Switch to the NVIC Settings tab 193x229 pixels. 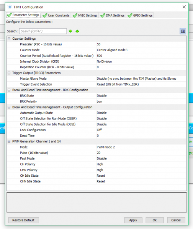pos(85,15)
